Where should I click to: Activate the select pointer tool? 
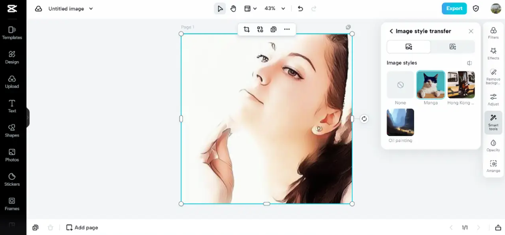220,9
